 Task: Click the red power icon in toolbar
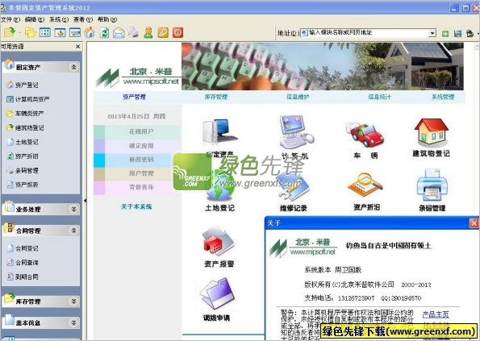point(177,32)
